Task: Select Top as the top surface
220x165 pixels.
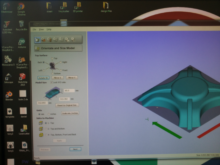Action: tap(52, 58)
